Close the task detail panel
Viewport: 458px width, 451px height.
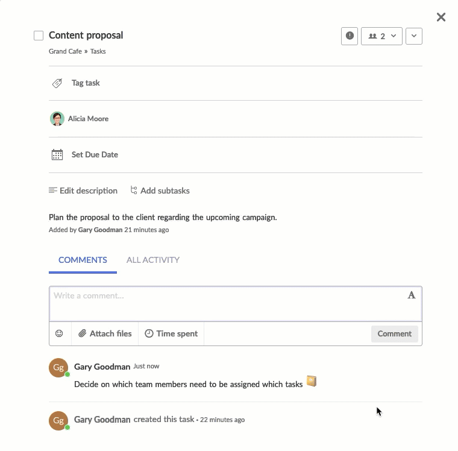click(441, 17)
